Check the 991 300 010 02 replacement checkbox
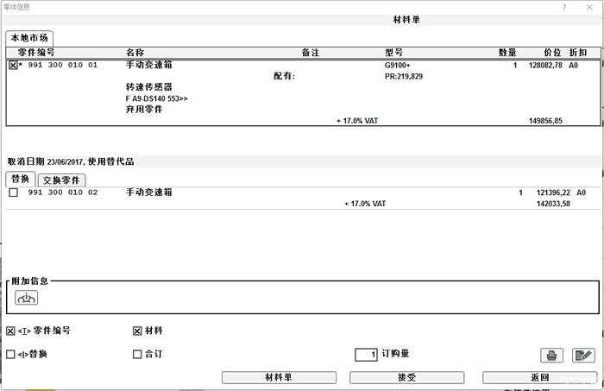The width and height of the screenshot is (604, 391). pos(14,192)
